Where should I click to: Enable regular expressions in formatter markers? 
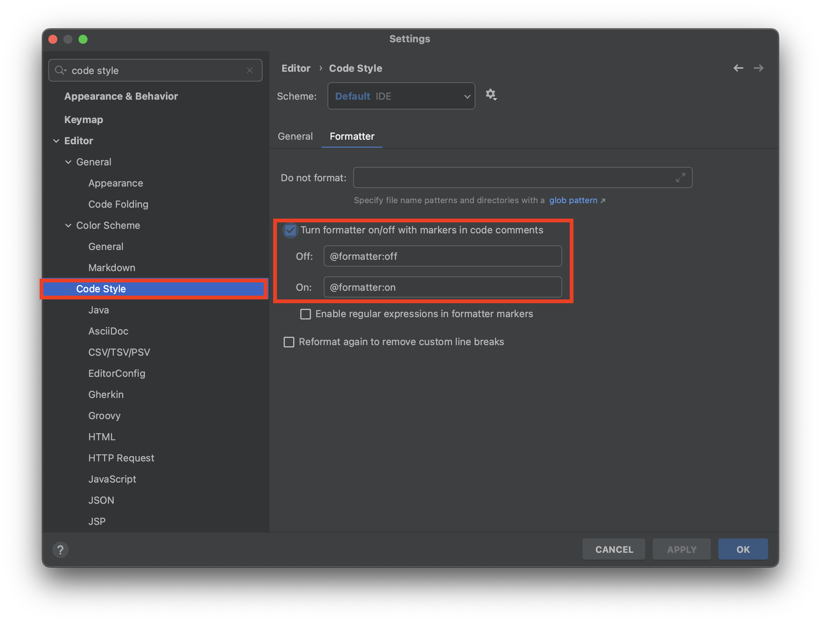coord(305,314)
